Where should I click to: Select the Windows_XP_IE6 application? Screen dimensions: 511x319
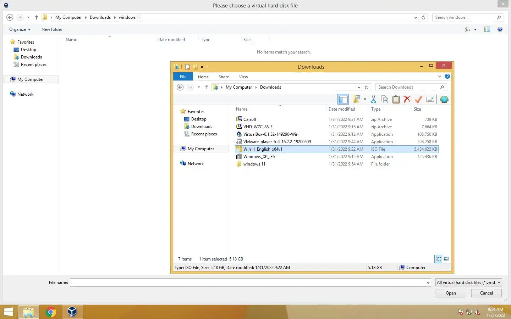pyautogui.click(x=336, y=157)
